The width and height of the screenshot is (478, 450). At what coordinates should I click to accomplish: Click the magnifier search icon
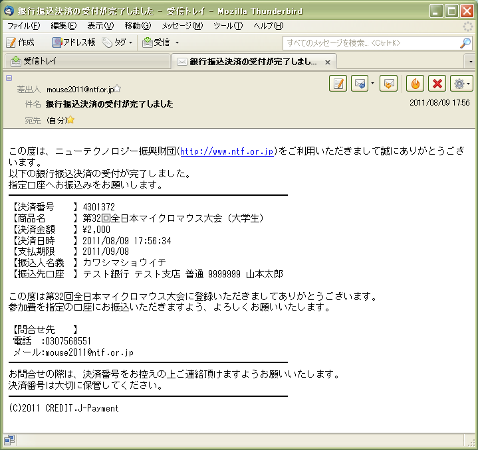(465, 43)
